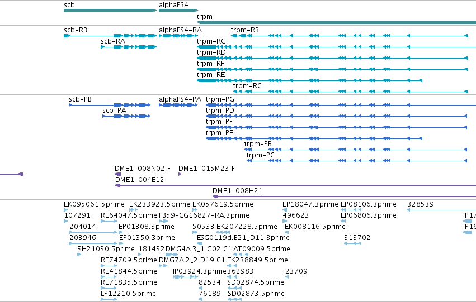Select the EK095061.5prime EST label
The height and width of the screenshot is (302, 476).
94,204
